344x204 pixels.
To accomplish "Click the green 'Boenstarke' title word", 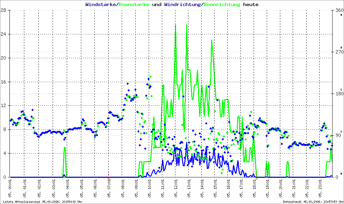I will click(x=134, y=4).
